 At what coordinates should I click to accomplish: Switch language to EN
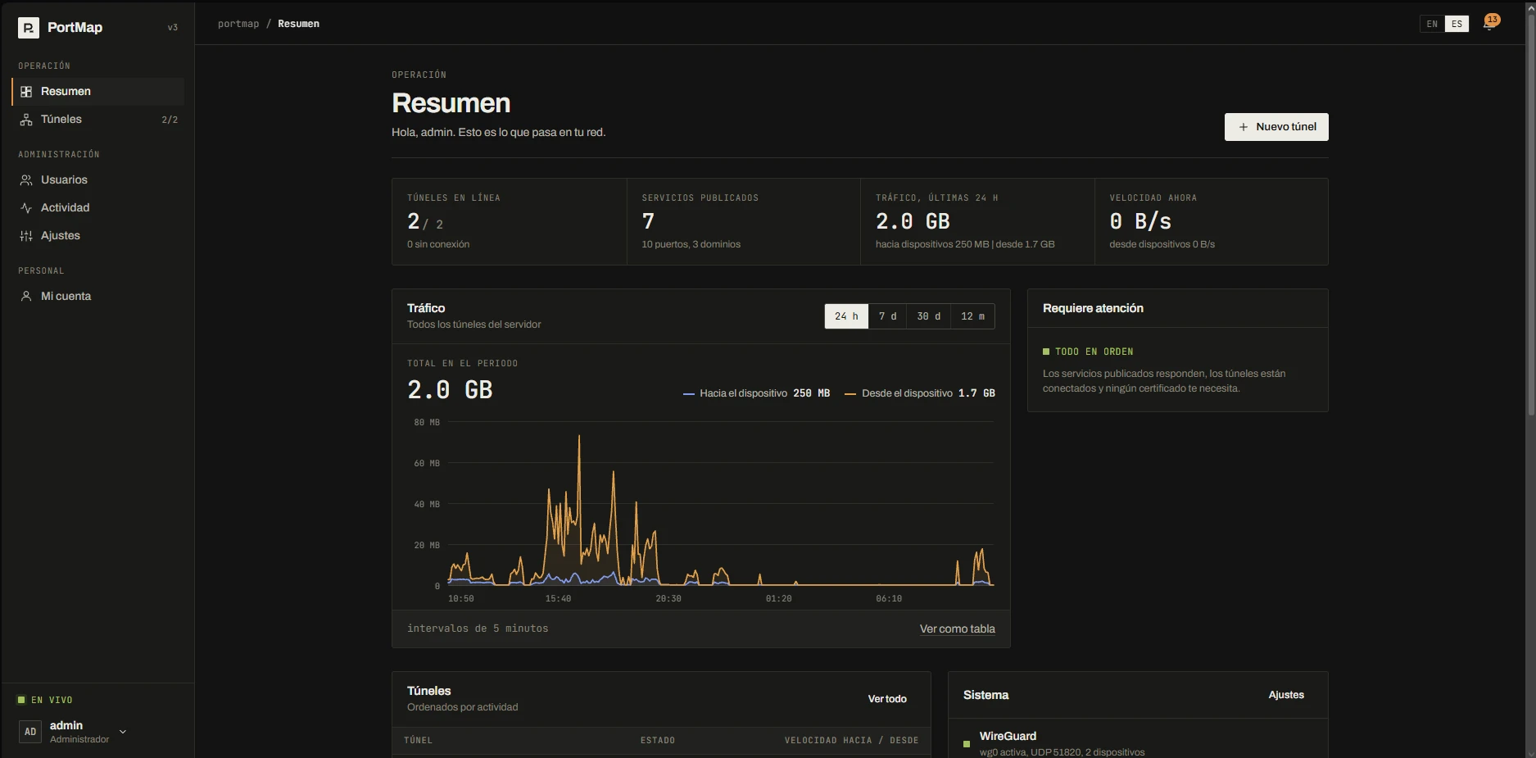pyautogui.click(x=1432, y=24)
